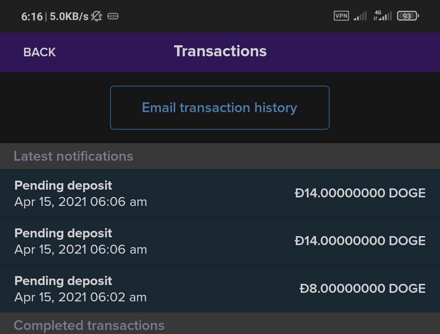Tap the Transactions page title
Viewport: 440px width, 334px height.
[x=220, y=51]
